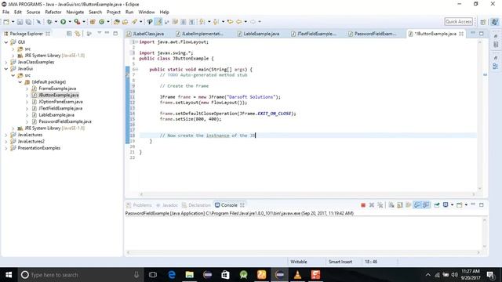Screen dimensions: 502x282
Task: Click the Next Annotation toolbar icon
Action: (x=202, y=22)
